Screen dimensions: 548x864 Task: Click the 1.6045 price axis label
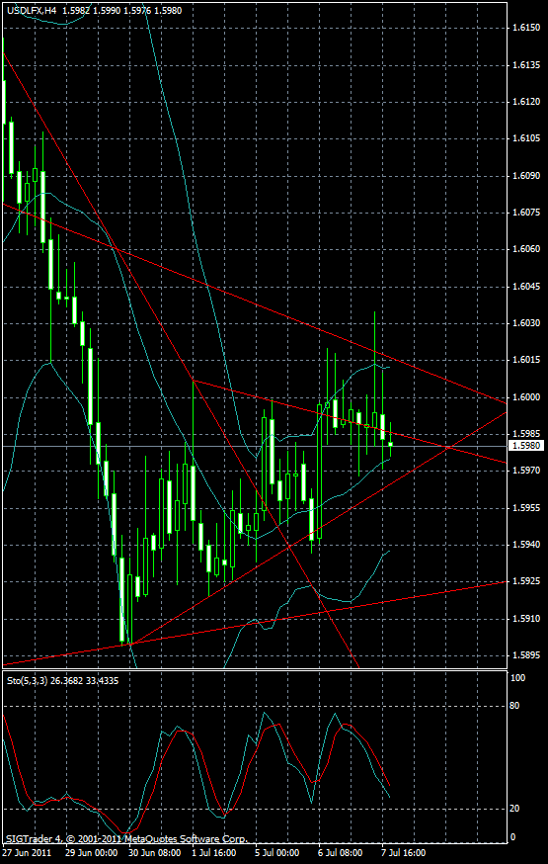point(524,287)
